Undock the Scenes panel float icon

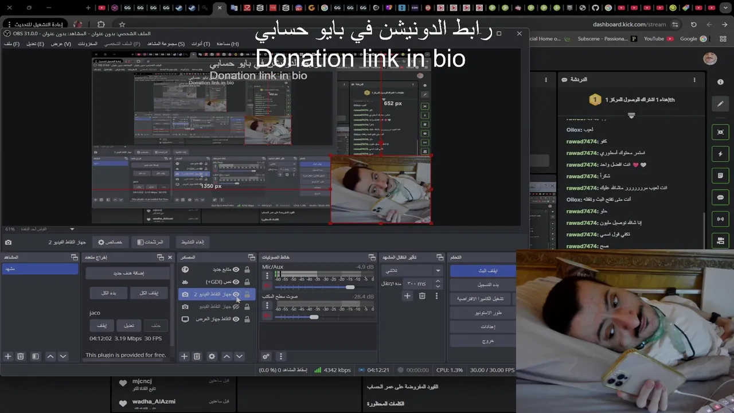pyautogui.click(x=73, y=257)
